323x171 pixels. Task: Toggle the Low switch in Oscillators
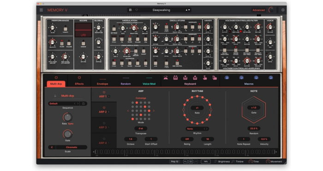pos(156,63)
